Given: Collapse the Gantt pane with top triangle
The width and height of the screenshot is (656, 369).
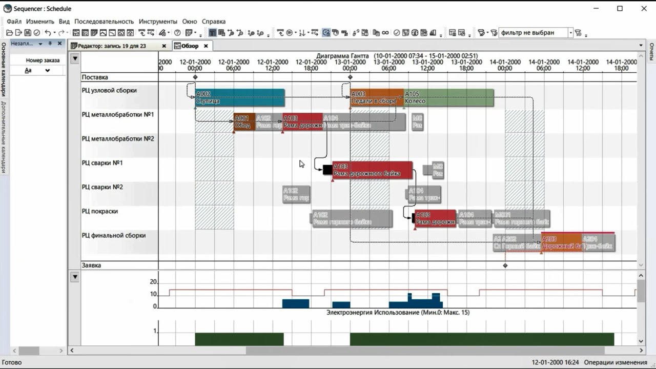Looking at the screenshot, I should [x=75, y=58].
